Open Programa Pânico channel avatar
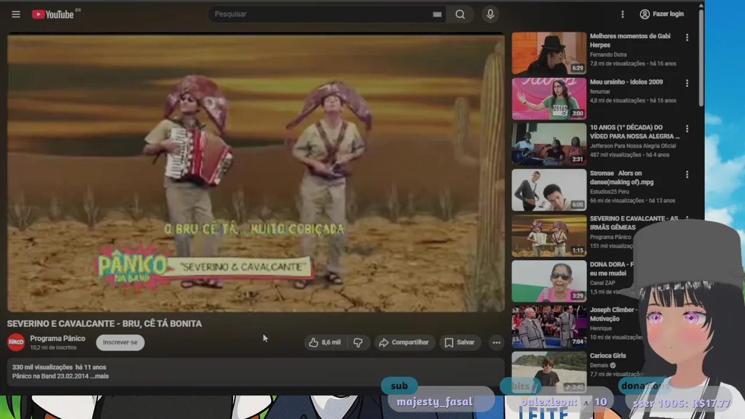This screenshot has width=745, height=419. point(16,342)
